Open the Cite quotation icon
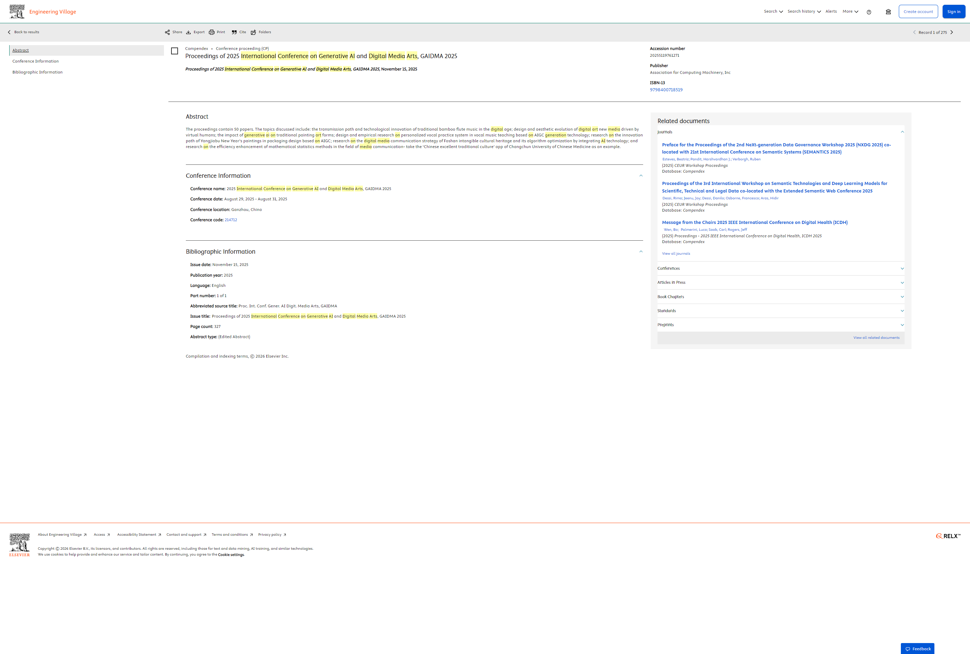Image resolution: width=970 pixels, height=654 pixels. click(x=234, y=32)
